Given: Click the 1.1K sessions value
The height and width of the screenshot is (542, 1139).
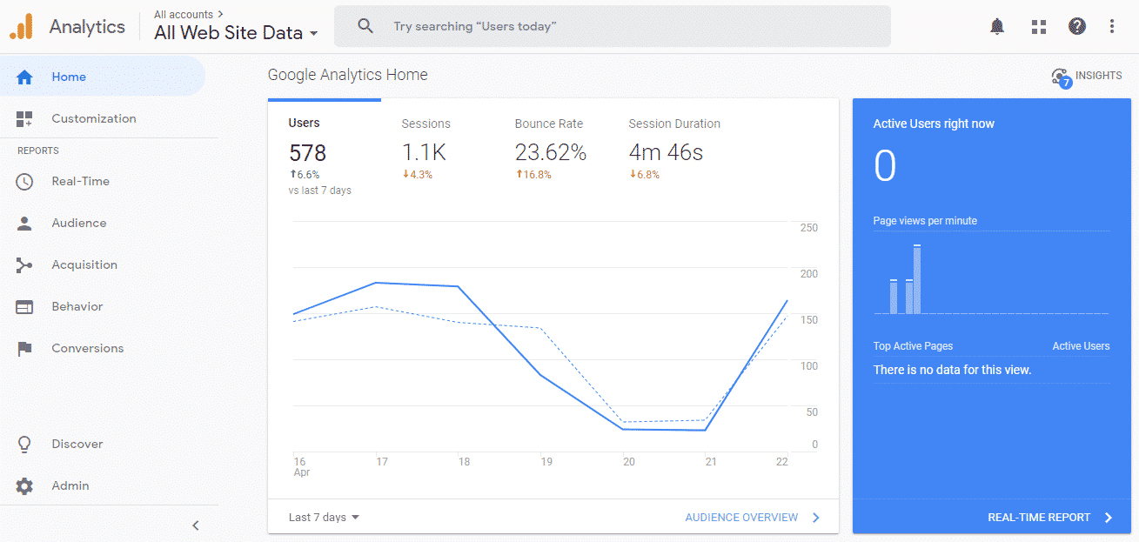Looking at the screenshot, I should [x=424, y=153].
